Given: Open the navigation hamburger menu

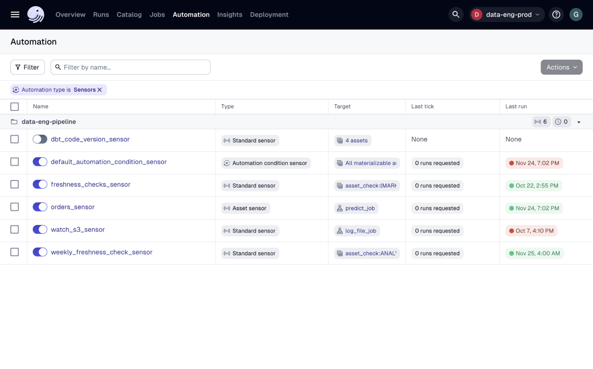Looking at the screenshot, I should tap(15, 14).
